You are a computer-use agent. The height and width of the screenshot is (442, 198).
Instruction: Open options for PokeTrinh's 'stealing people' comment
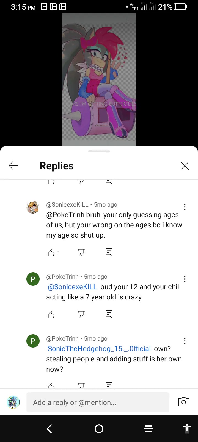185,341
